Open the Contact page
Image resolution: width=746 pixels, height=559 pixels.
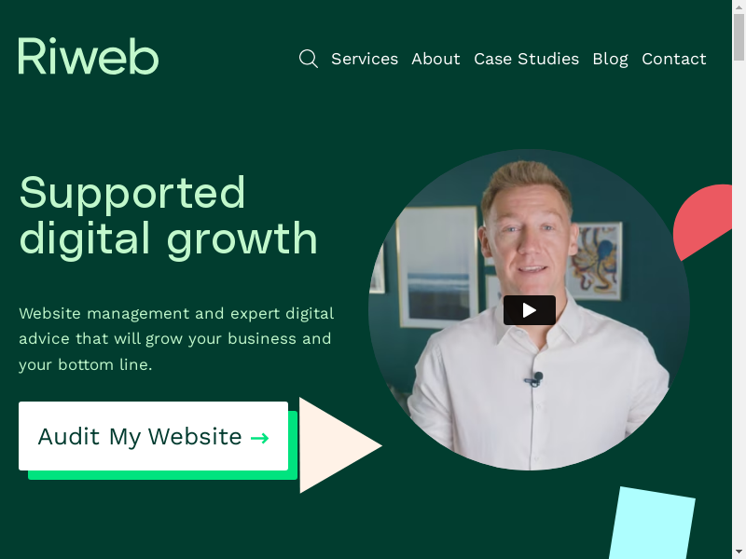(673, 59)
